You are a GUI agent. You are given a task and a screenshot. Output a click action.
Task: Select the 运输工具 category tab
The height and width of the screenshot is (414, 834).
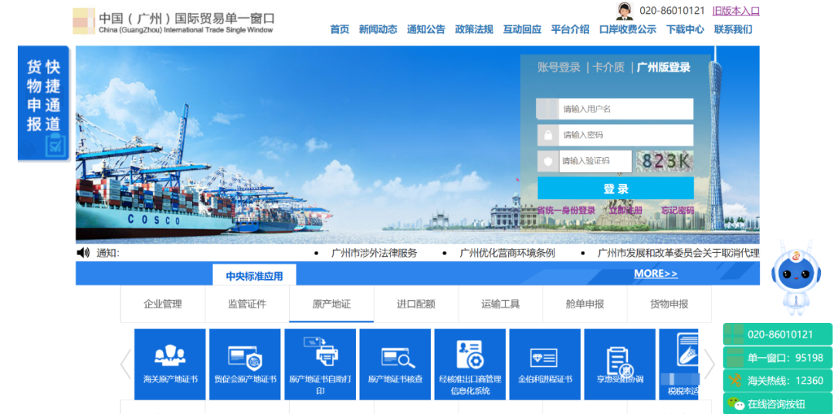500,304
